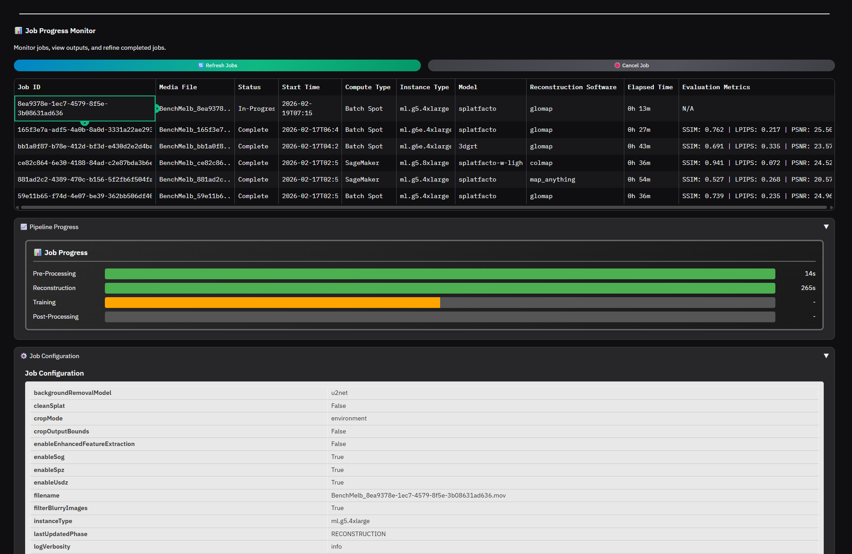852x554 pixels.
Task: Click the Job Progress Monitor chart icon
Action: [18, 31]
